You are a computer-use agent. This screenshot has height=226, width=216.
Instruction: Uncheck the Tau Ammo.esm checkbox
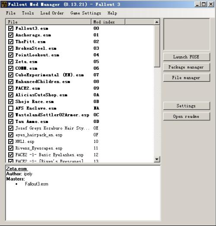(x=11, y=122)
